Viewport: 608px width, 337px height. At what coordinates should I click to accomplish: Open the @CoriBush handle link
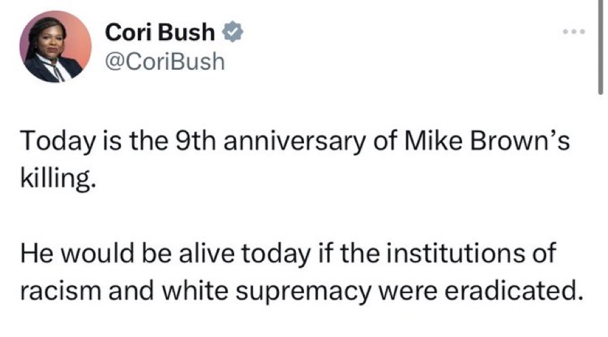pos(165,62)
